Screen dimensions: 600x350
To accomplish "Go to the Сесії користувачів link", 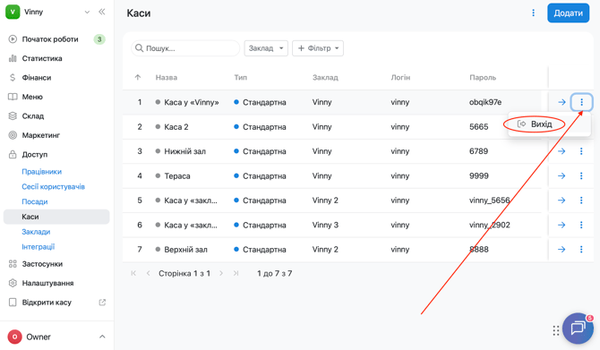I will click(53, 187).
